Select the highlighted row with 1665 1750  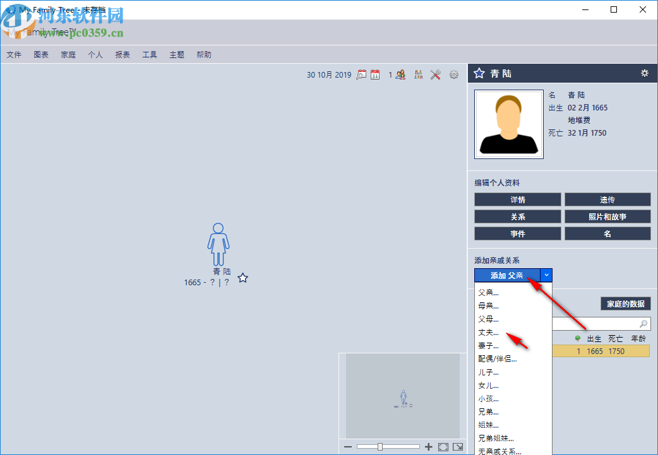601,351
